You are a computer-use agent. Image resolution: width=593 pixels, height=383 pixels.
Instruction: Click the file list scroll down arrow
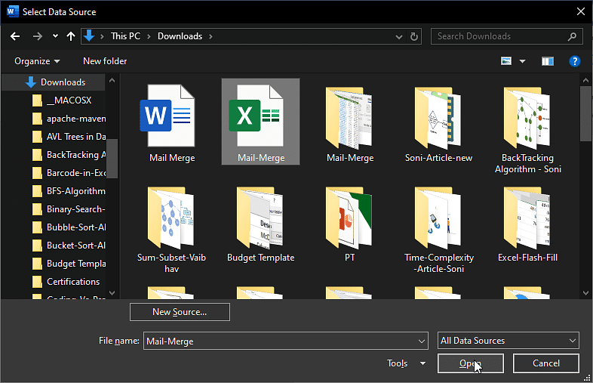click(x=585, y=293)
